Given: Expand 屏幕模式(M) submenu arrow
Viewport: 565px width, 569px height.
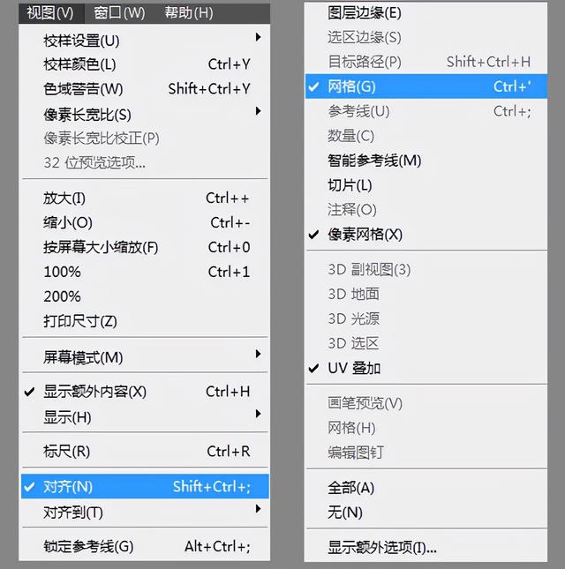Looking at the screenshot, I should click(258, 354).
